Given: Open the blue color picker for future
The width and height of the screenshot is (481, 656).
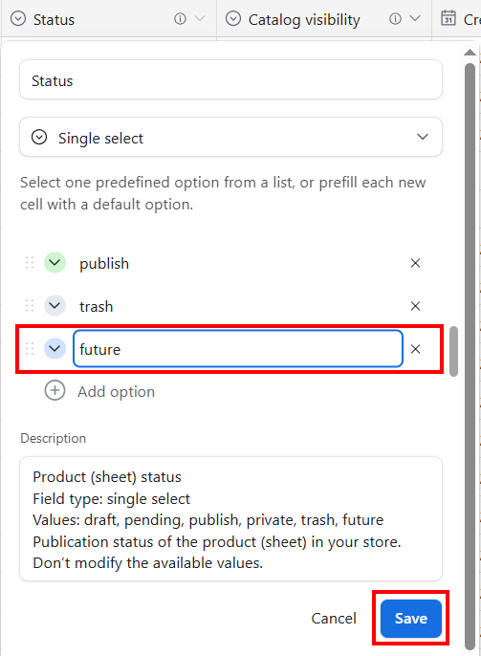Looking at the screenshot, I should [55, 348].
